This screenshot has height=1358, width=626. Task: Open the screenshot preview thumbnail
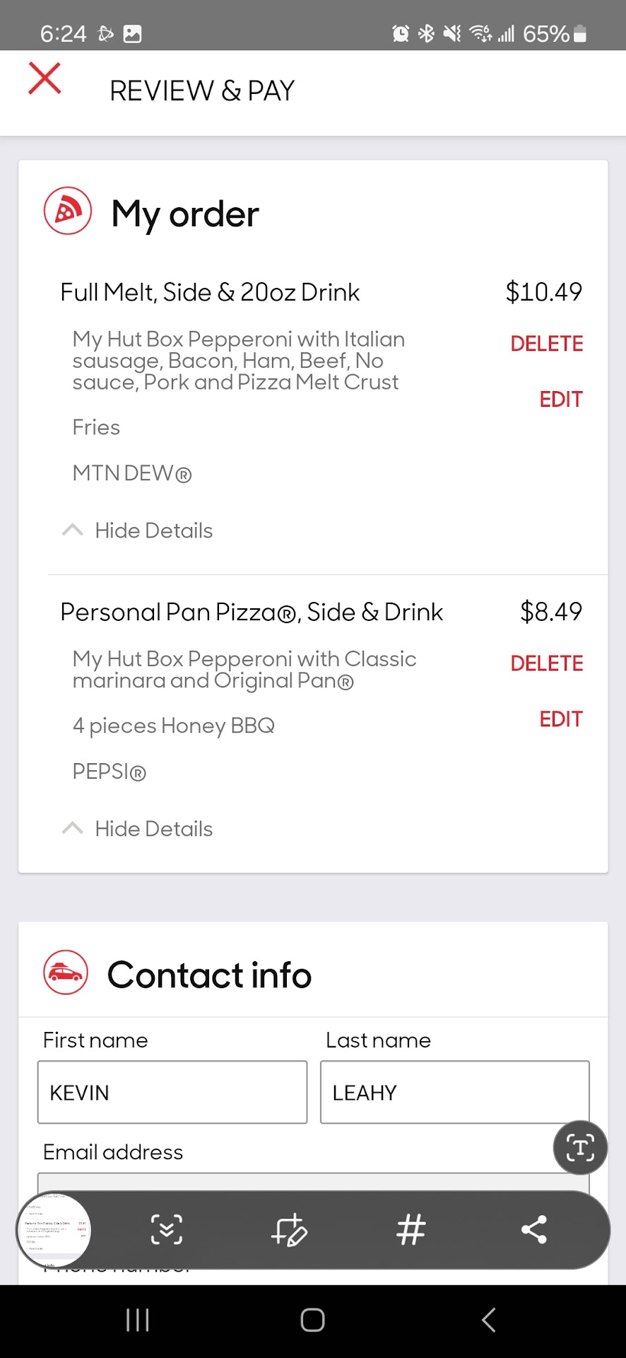pyautogui.click(x=54, y=1229)
